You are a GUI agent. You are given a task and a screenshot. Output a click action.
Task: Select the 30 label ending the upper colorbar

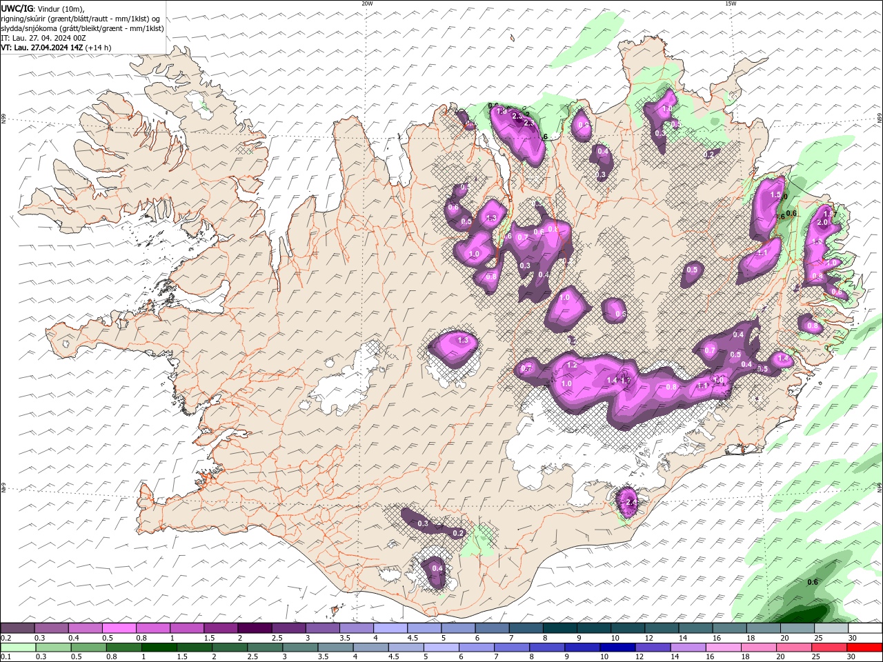click(852, 639)
